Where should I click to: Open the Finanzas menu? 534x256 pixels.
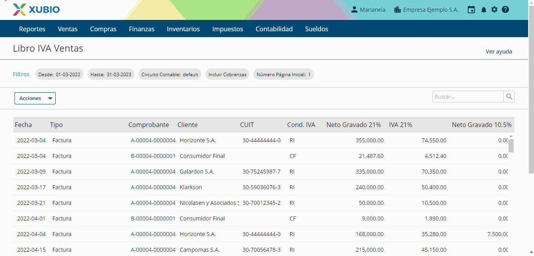(x=142, y=29)
